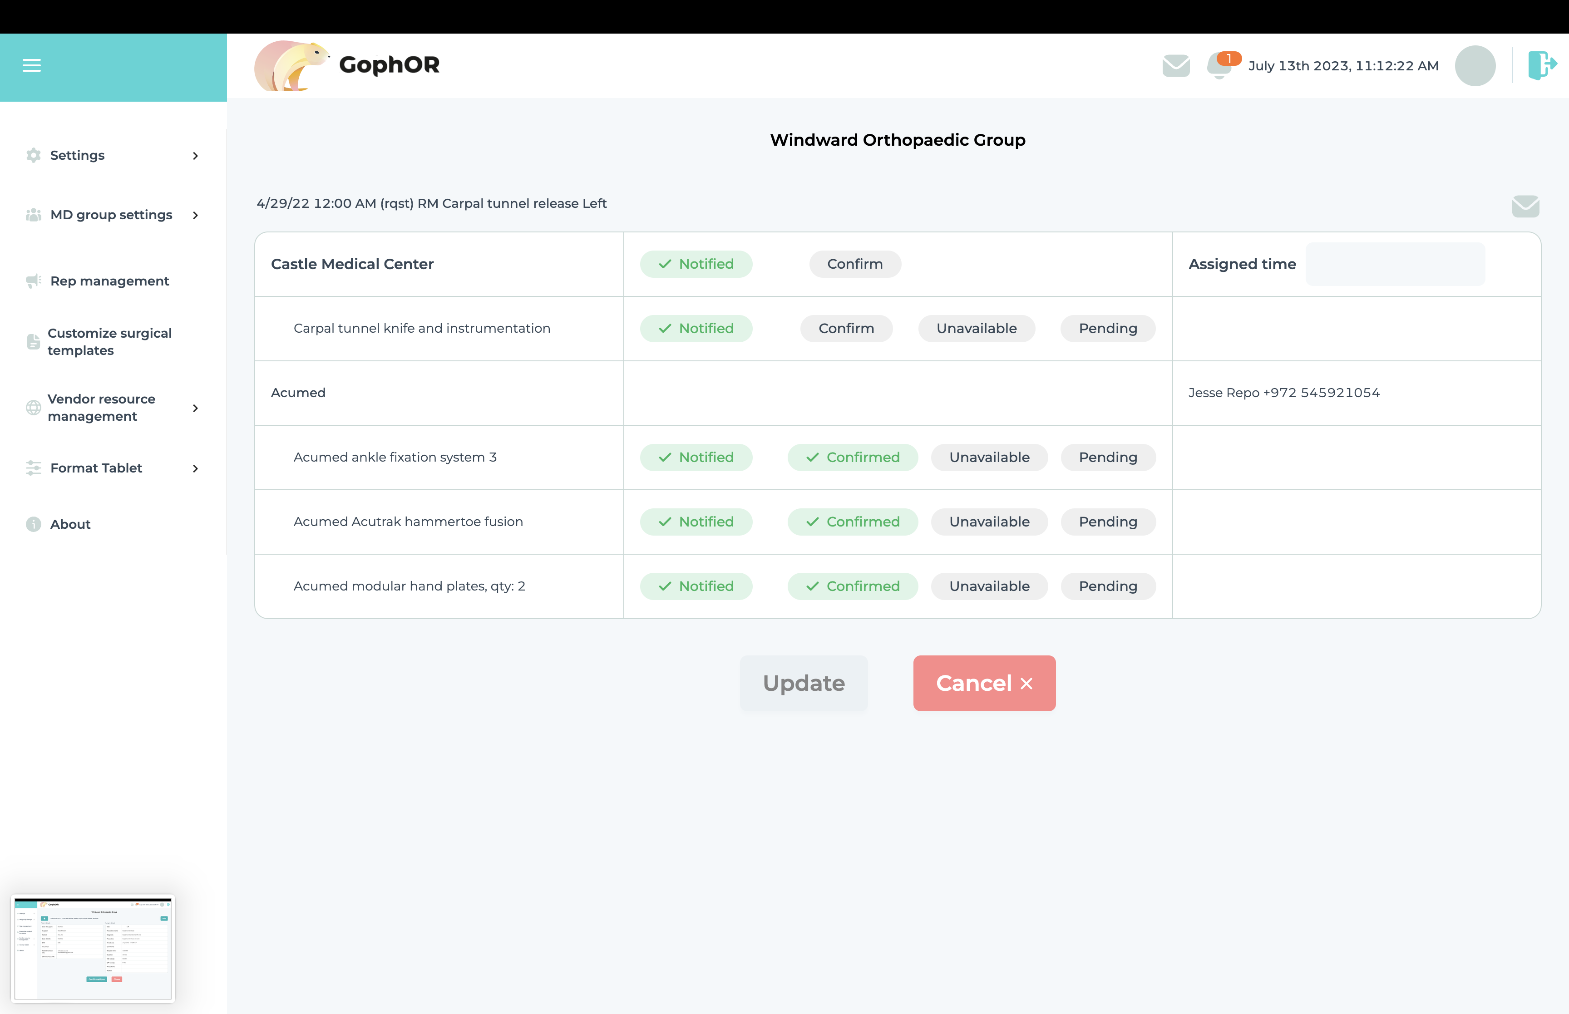Toggle Confirmed for Acumed ankle fixation system 3
The height and width of the screenshot is (1014, 1569).
click(853, 458)
